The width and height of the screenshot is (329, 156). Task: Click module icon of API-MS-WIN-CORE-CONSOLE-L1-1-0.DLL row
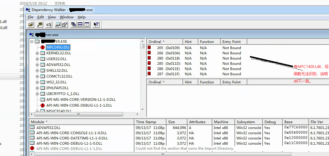tap(32, 132)
